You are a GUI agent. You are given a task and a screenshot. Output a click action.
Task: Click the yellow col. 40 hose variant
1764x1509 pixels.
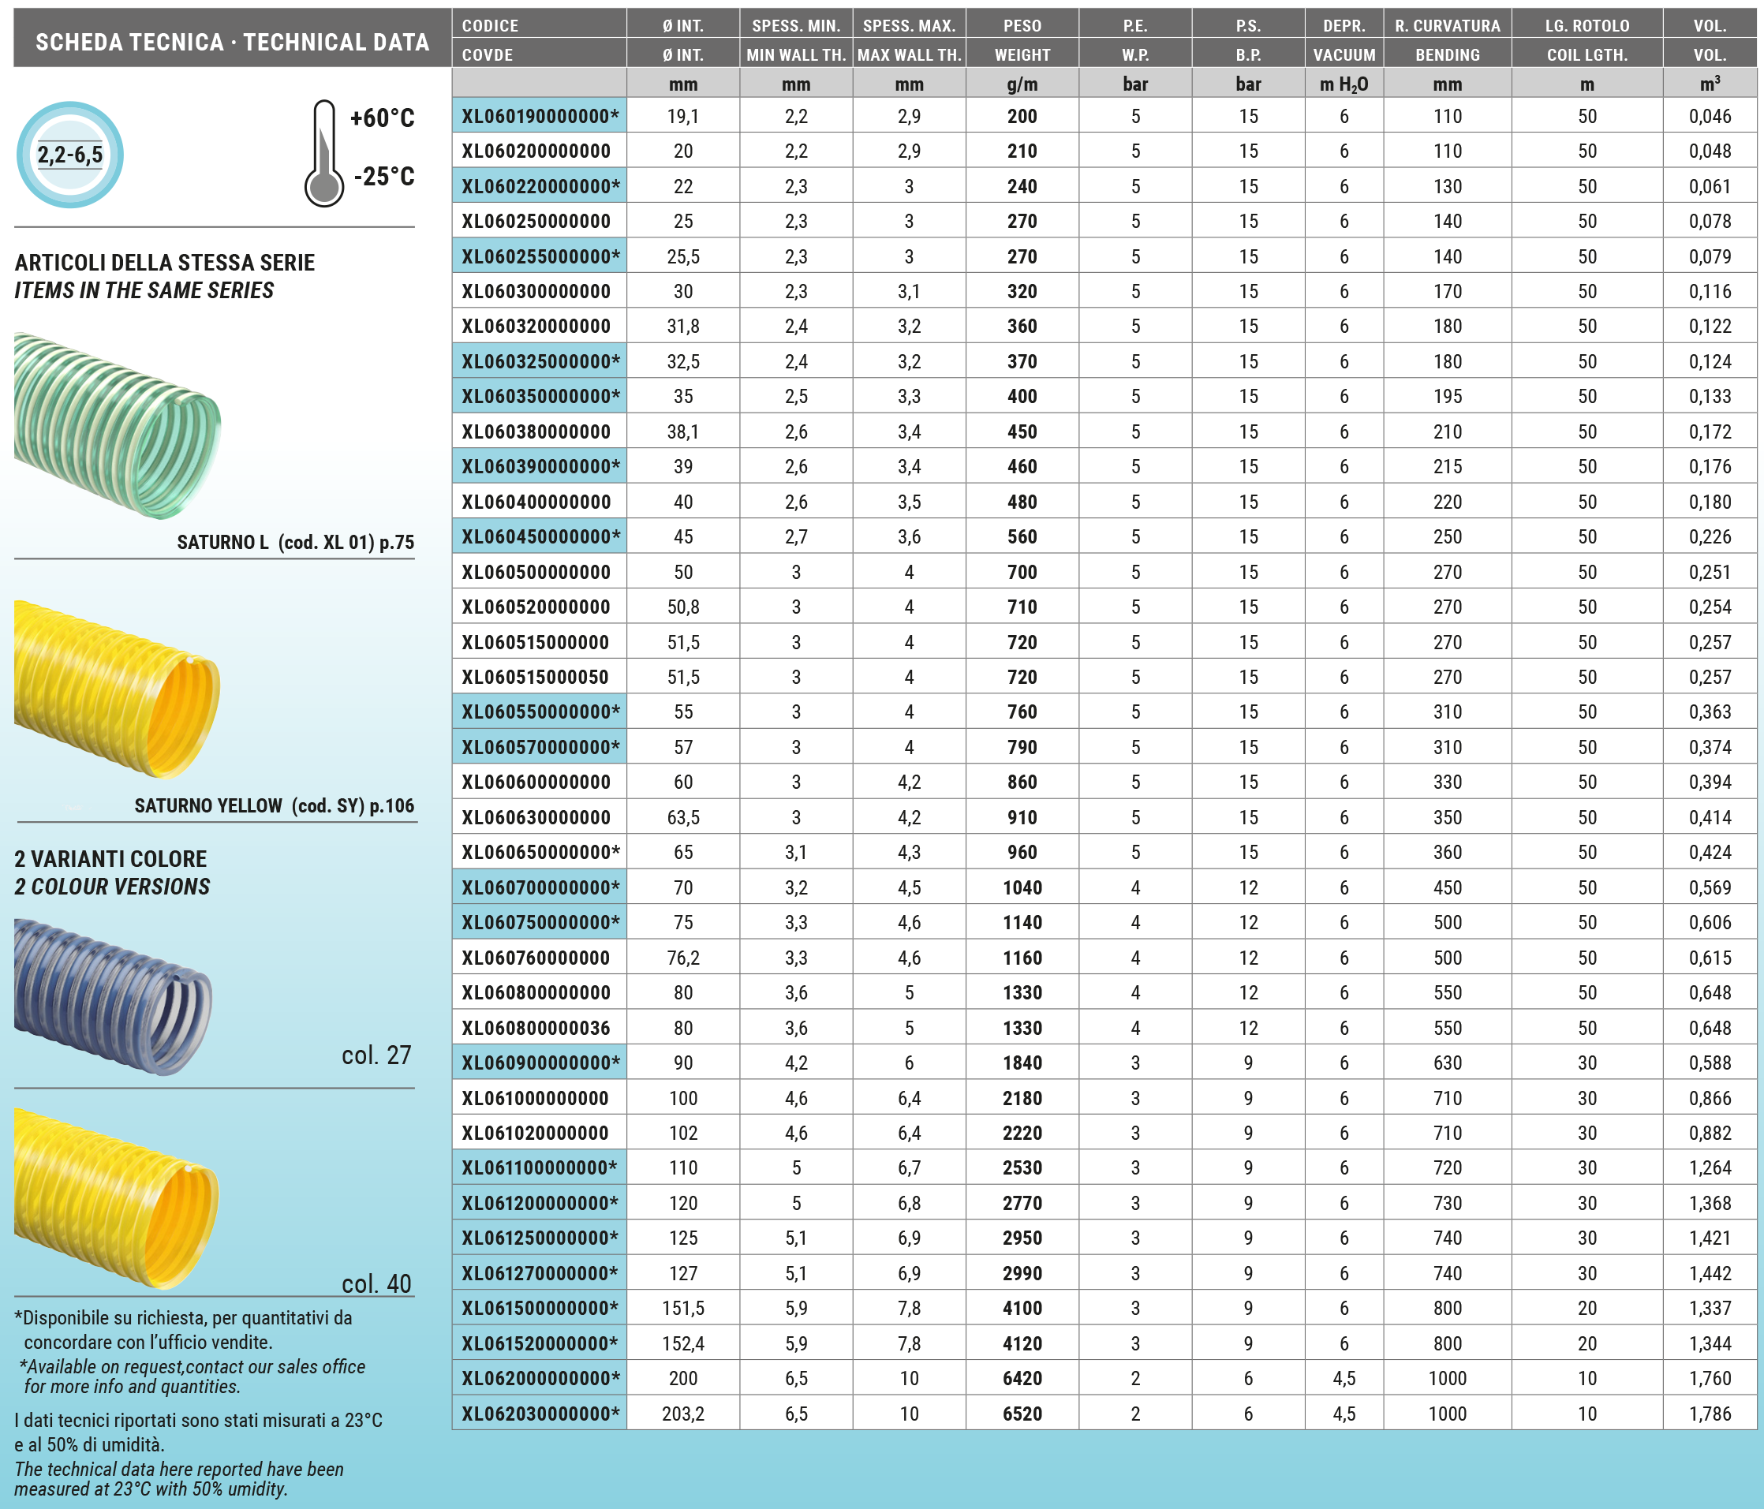pyautogui.click(x=117, y=1198)
